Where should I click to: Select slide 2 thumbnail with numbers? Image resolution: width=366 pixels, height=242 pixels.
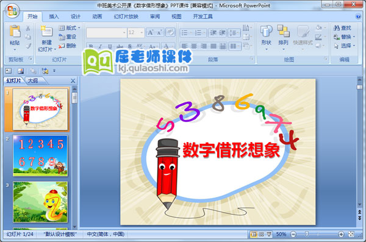pyautogui.click(x=40, y=155)
